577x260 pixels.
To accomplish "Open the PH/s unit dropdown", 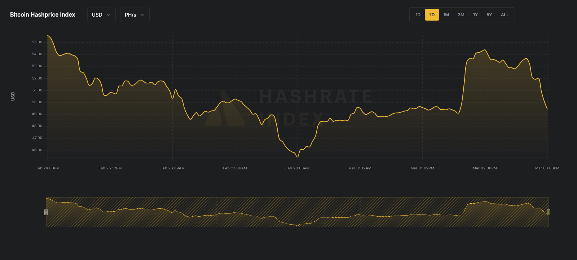I will [x=135, y=15].
